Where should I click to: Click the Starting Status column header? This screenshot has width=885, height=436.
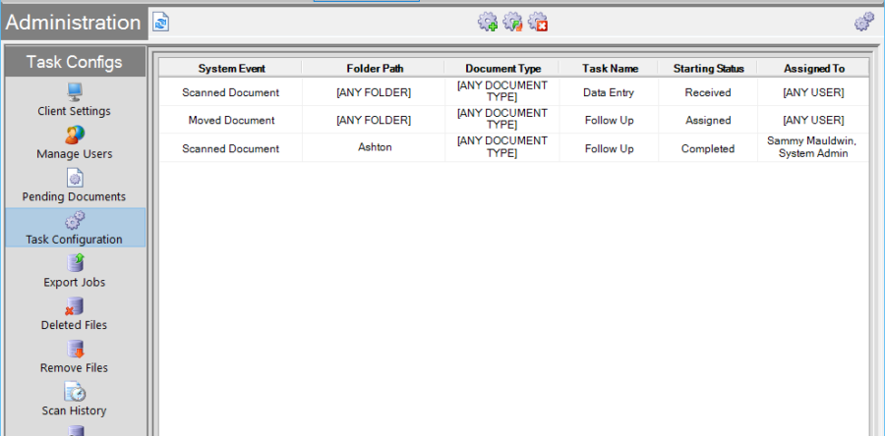pos(708,69)
